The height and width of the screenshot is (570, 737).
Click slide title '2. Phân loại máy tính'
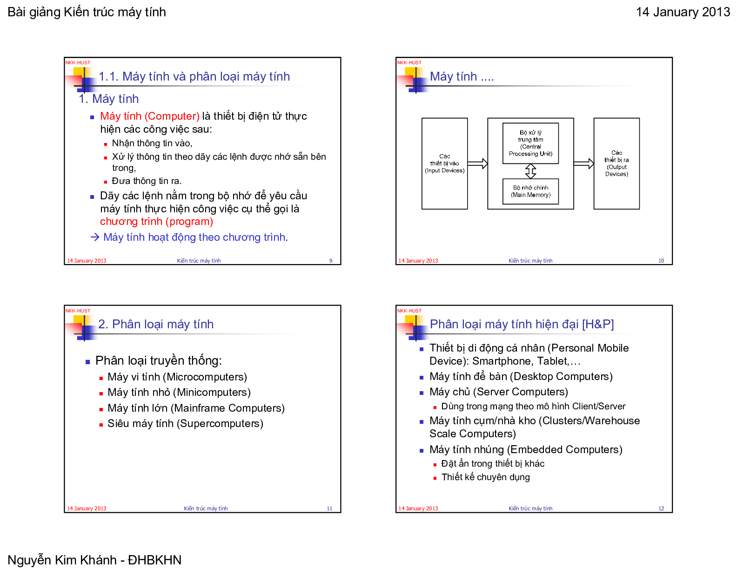(x=156, y=324)
